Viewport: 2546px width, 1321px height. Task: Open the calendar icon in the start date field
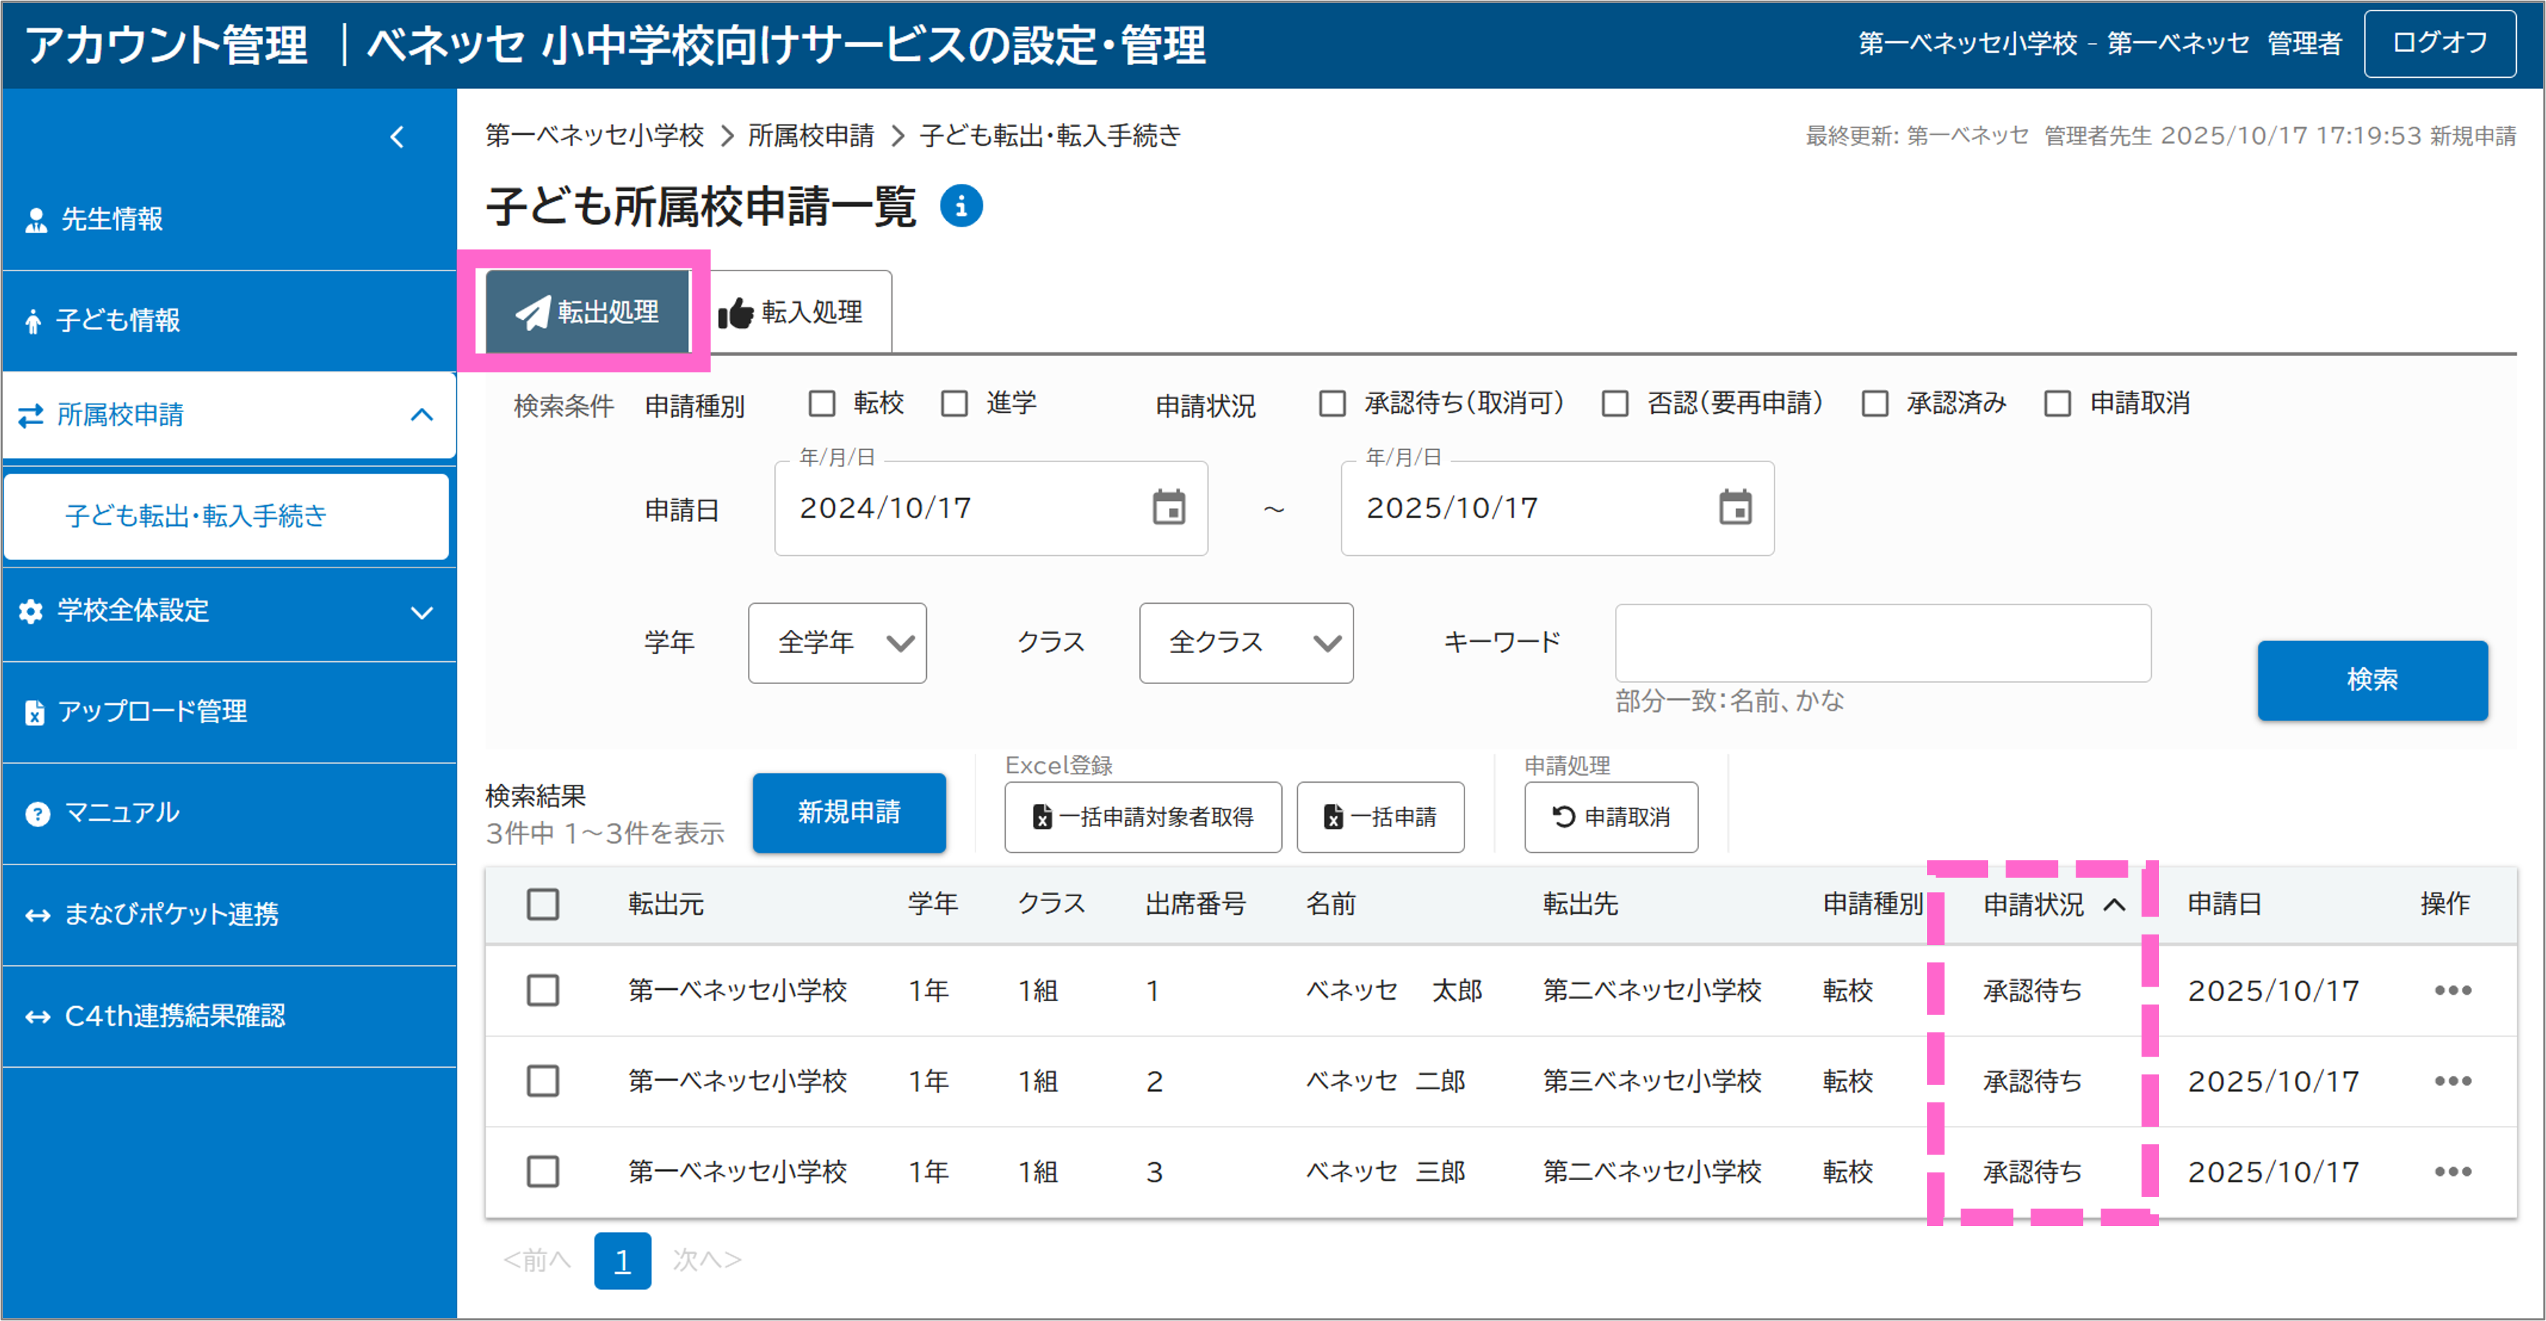coord(1169,509)
